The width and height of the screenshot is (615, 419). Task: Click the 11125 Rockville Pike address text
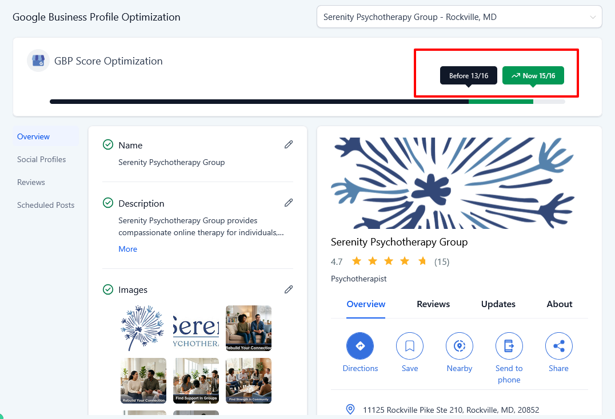[451, 410]
